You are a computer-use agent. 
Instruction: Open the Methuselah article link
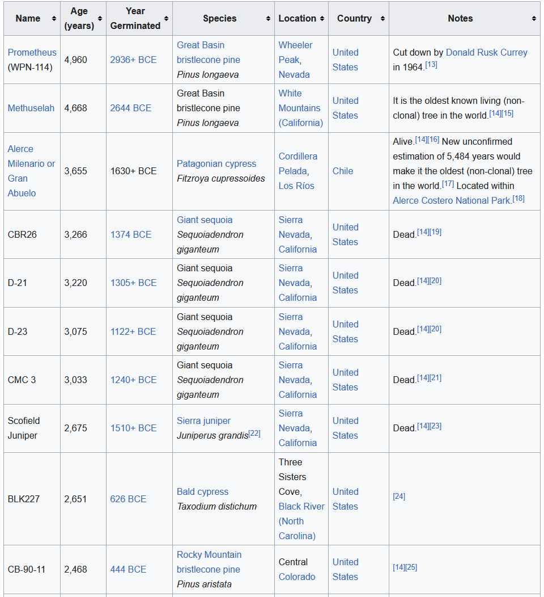click(31, 108)
